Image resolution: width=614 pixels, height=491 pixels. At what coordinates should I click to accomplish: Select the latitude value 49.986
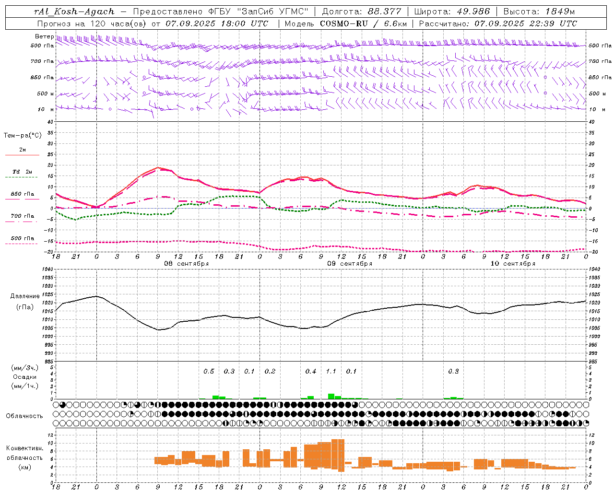pos(472,12)
